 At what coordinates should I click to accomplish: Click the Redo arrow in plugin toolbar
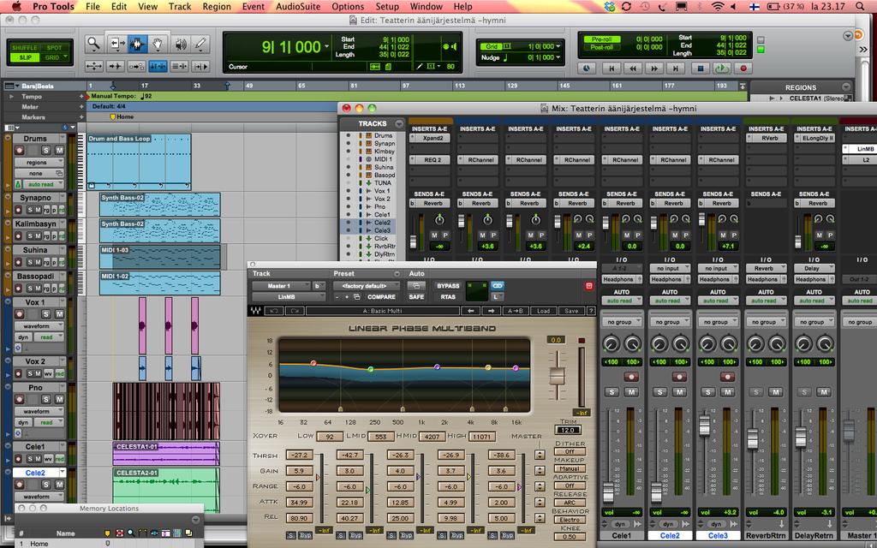295,311
